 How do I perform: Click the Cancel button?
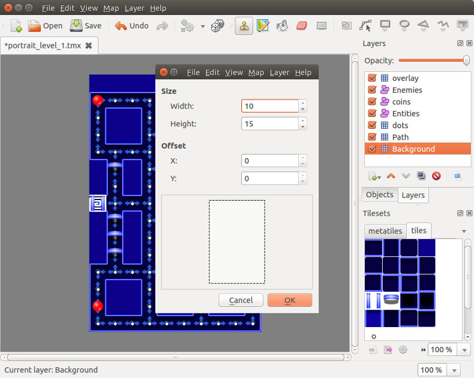pos(241,300)
